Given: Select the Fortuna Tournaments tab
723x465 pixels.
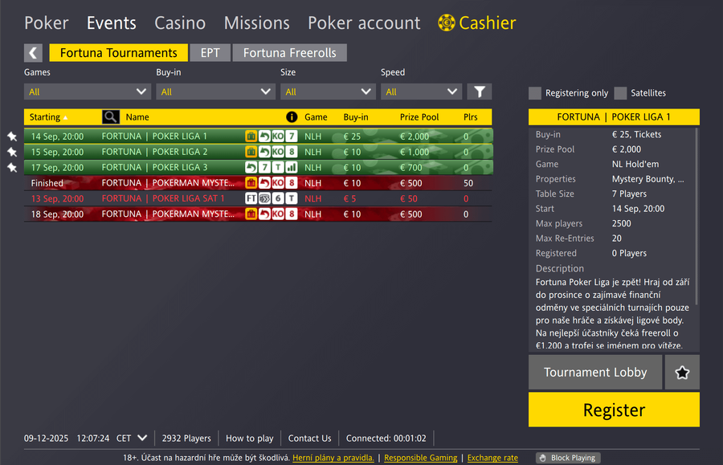Looking at the screenshot, I should (x=119, y=53).
